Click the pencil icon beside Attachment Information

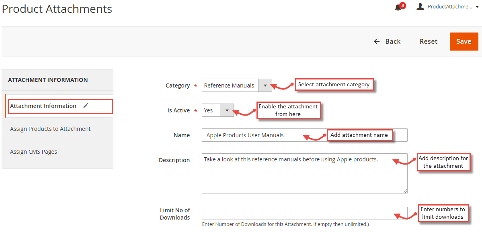click(86, 106)
